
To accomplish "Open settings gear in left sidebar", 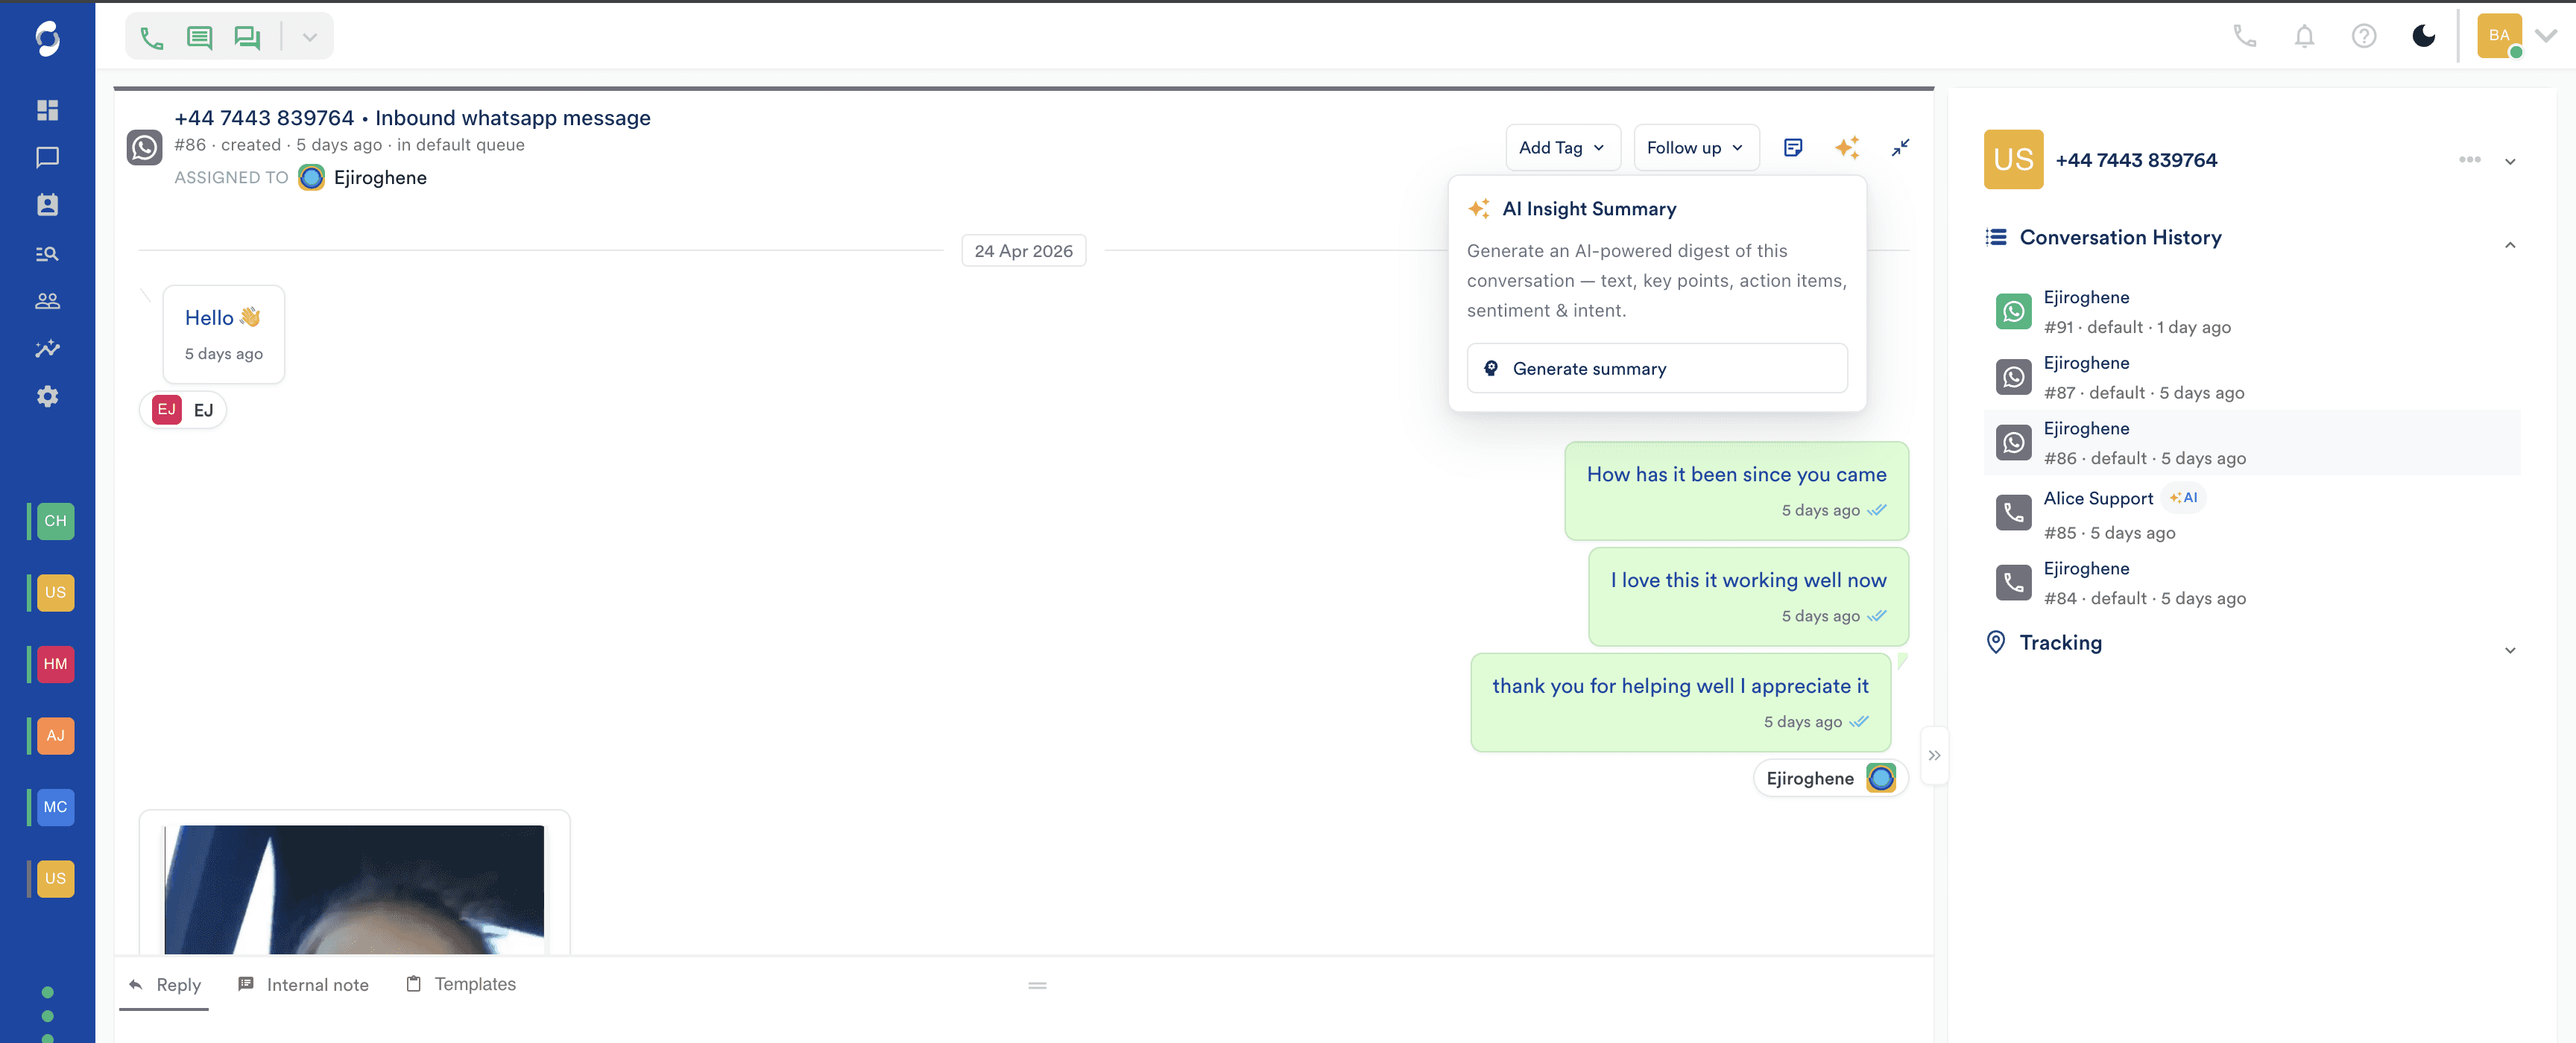I will pos(47,396).
